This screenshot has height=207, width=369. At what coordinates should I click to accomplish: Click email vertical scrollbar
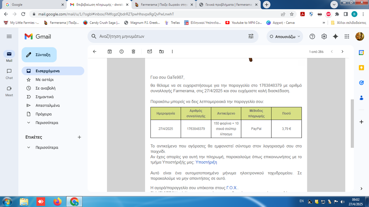pyautogui.click(x=352, y=123)
